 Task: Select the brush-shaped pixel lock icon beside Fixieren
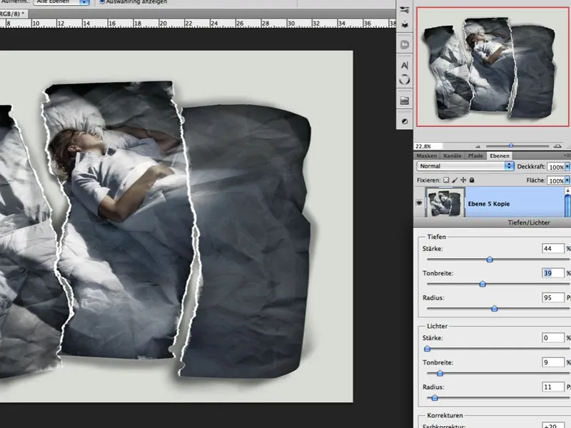point(454,180)
